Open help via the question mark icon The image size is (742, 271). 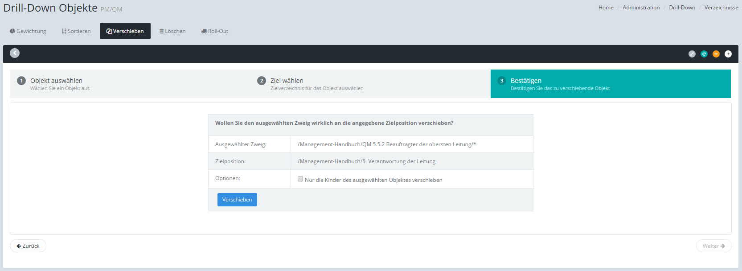[728, 54]
